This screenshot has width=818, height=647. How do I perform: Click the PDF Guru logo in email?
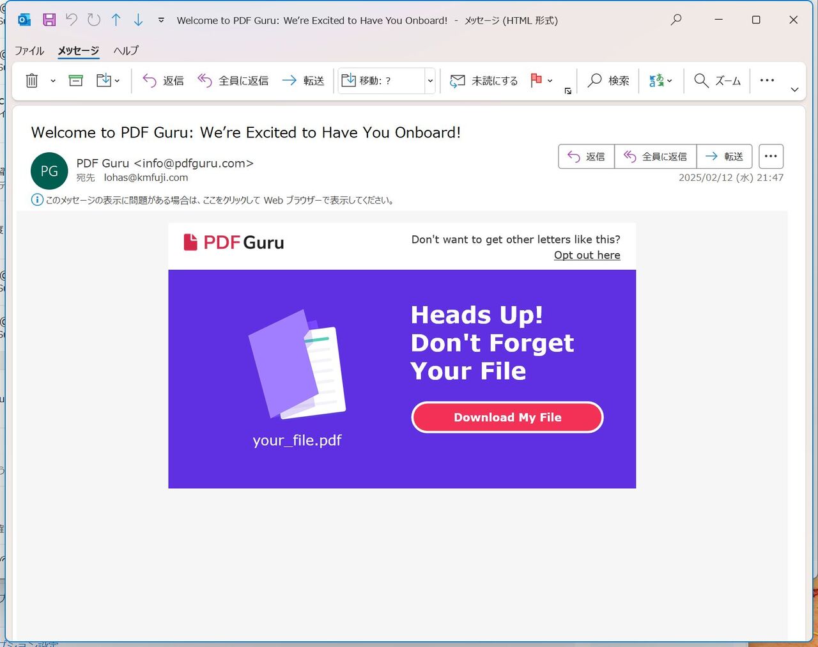coord(234,242)
